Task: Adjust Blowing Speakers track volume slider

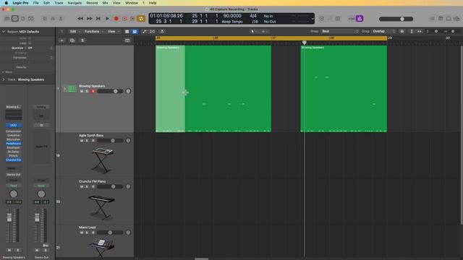Action: pos(110,92)
